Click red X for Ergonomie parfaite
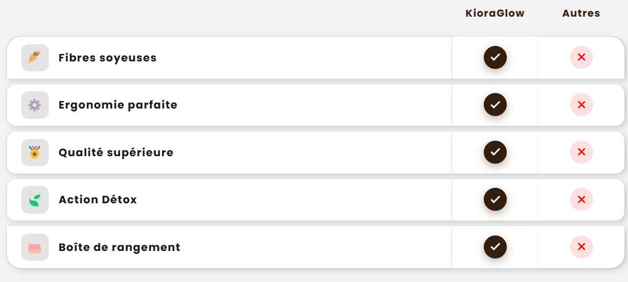The width and height of the screenshot is (628, 282). [x=581, y=105]
